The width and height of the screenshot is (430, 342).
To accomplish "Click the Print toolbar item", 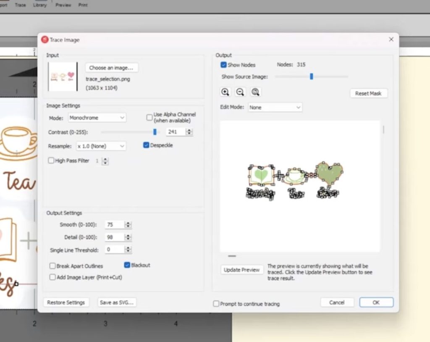I will [x=83, y=5].
